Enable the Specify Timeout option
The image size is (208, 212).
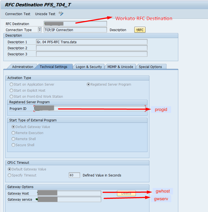pos(10,175)
